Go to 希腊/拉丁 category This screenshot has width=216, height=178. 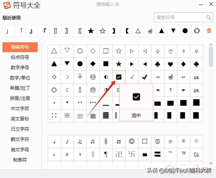point(20,88)
